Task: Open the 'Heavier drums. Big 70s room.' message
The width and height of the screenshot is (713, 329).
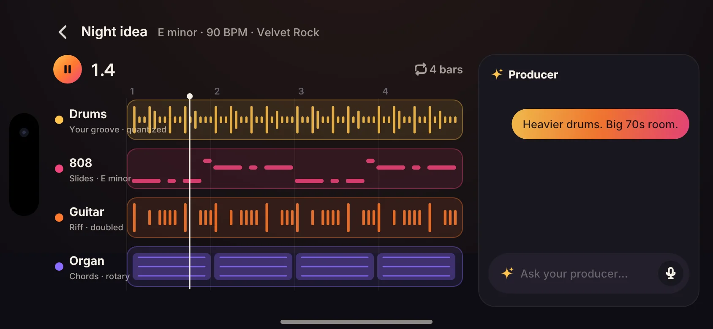Action: tap(600, 124)
